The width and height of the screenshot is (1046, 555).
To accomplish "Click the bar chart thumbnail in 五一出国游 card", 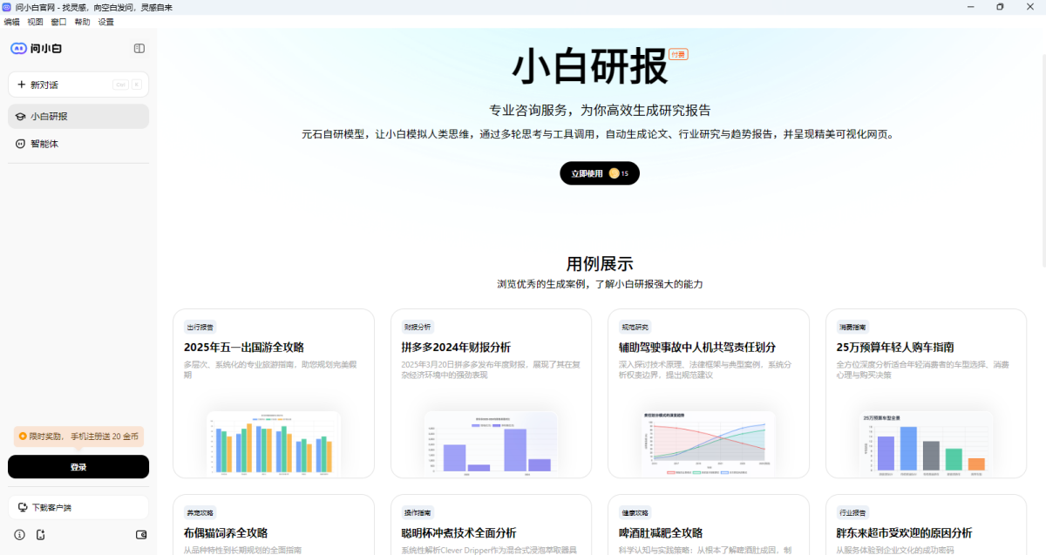I will pyautogui.click(x=273, y=443).
